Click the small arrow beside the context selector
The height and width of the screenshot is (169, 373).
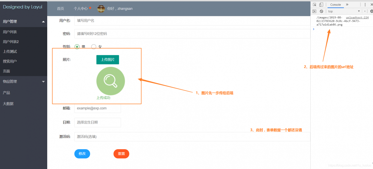[365, 11]
